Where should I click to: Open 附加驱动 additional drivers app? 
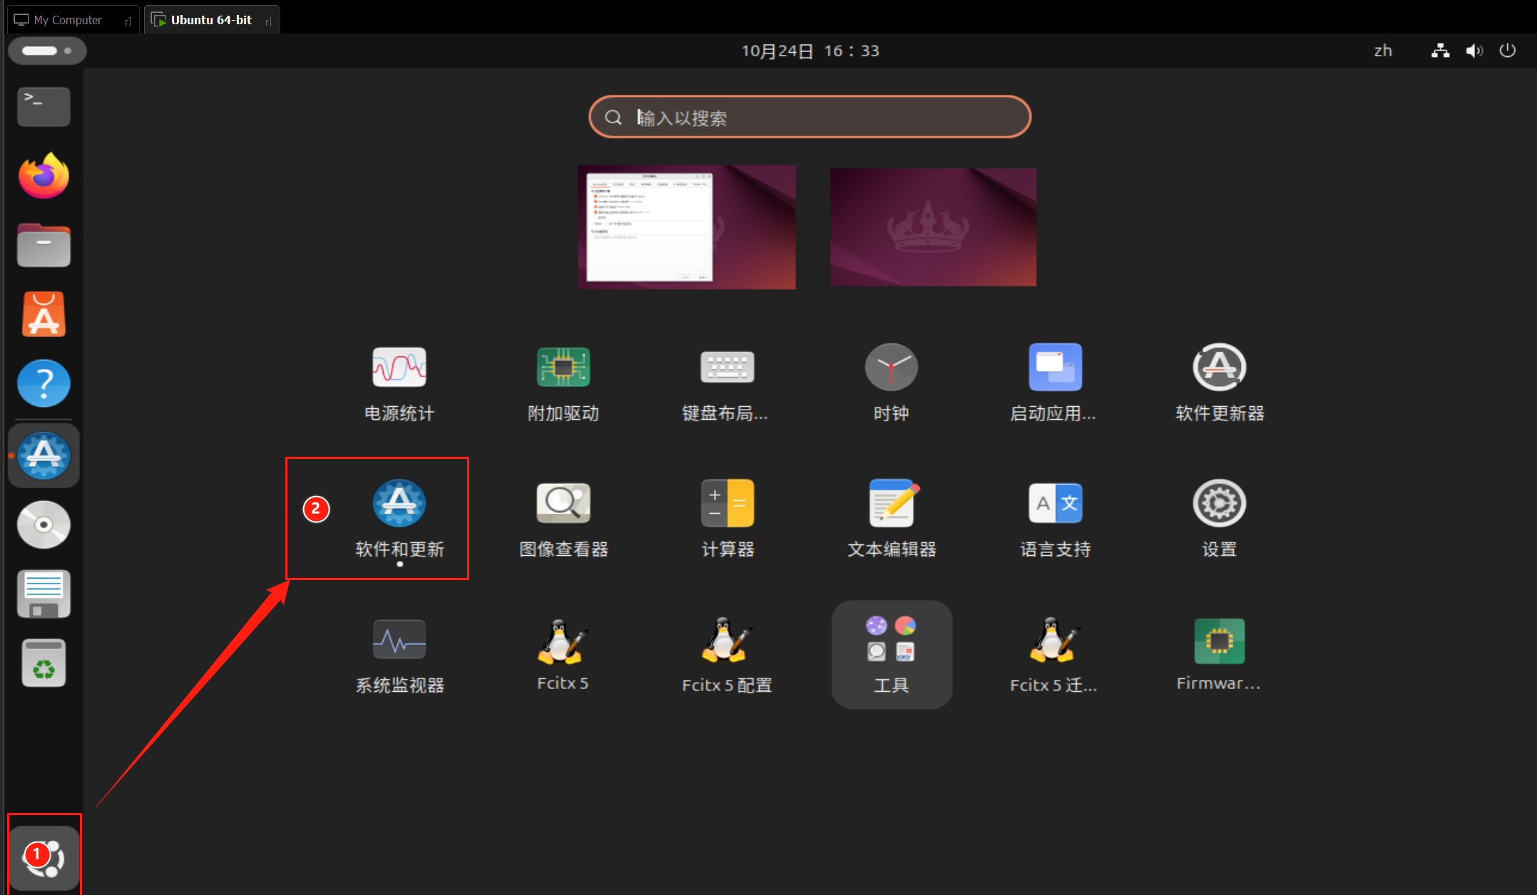point(563,368)
